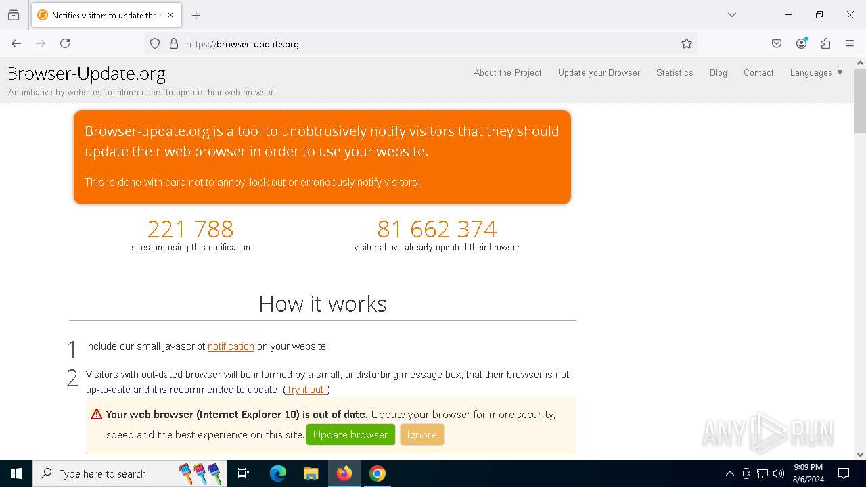Select the Browser-Update tab

106,15
